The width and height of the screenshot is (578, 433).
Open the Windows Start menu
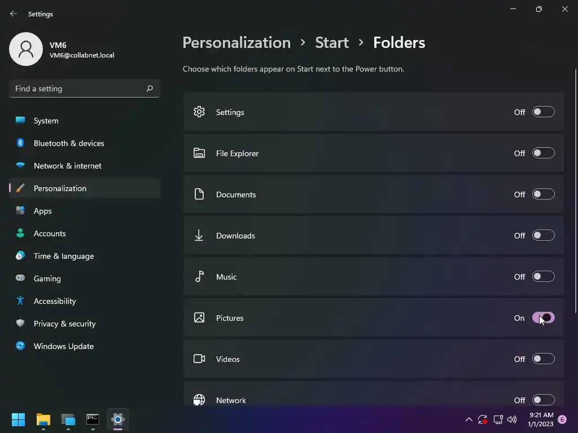18,419
